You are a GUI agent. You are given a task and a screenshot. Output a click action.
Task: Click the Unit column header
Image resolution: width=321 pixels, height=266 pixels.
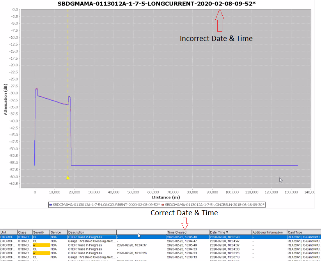click(x=8, y=232)
